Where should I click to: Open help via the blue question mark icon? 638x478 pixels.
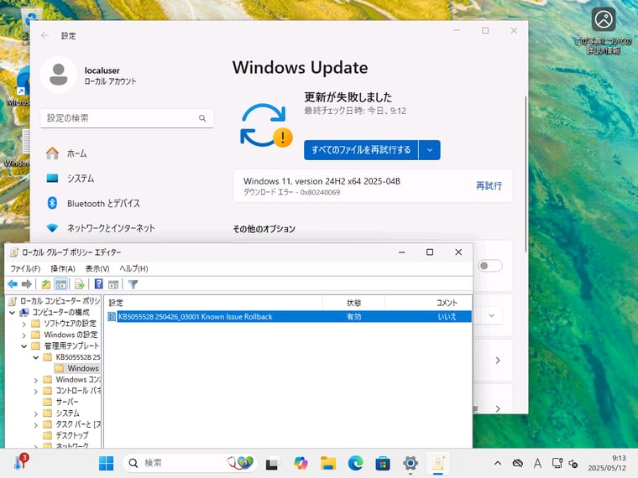98,283
